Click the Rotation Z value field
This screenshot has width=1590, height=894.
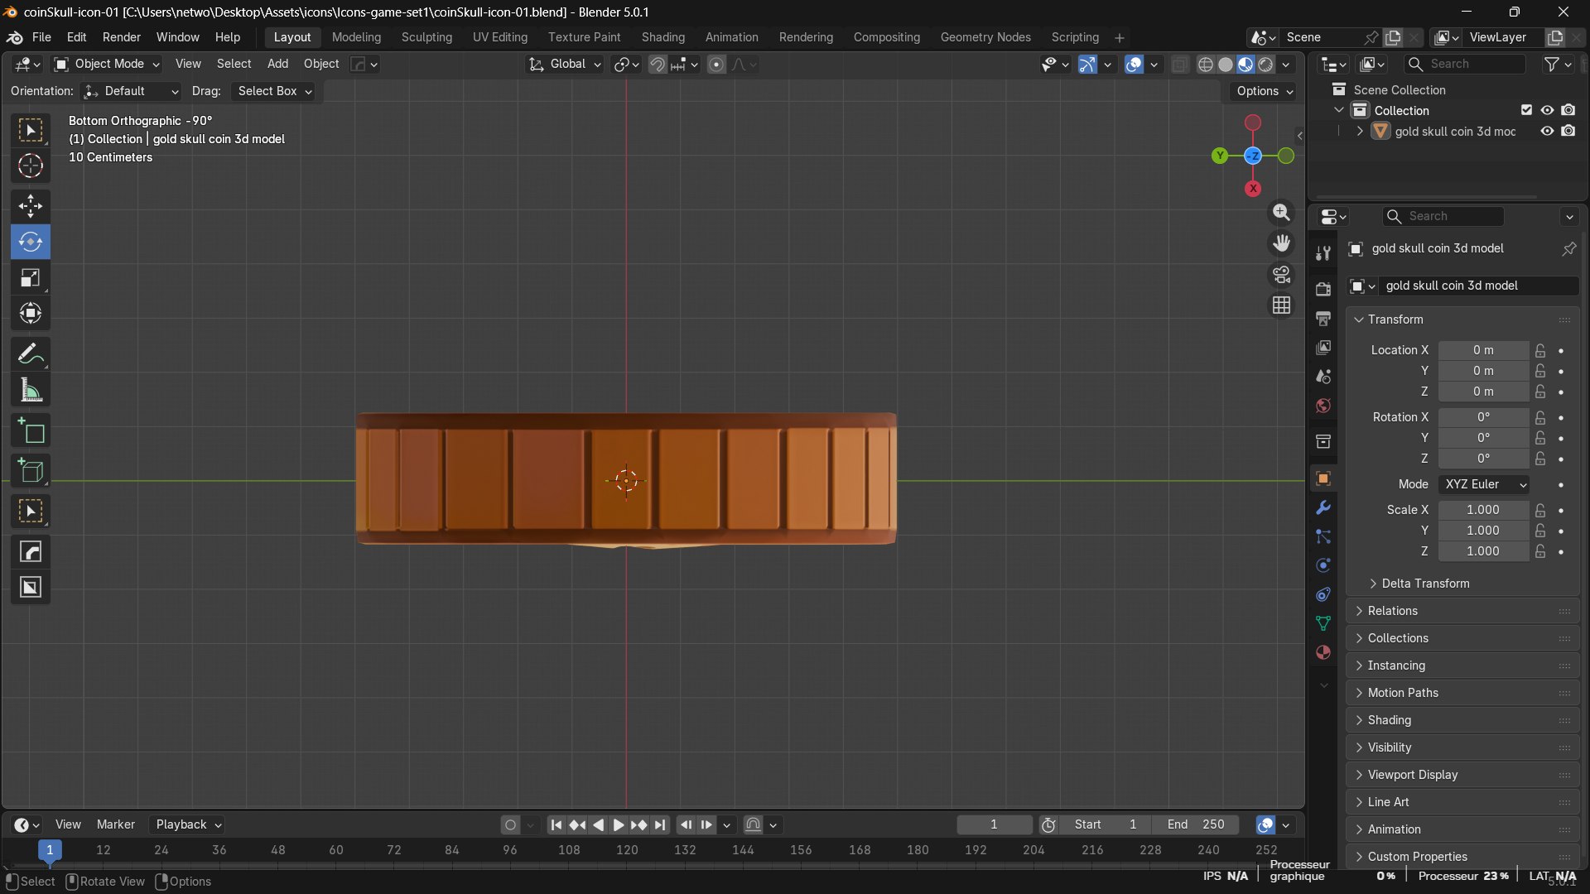point(1483,459)
